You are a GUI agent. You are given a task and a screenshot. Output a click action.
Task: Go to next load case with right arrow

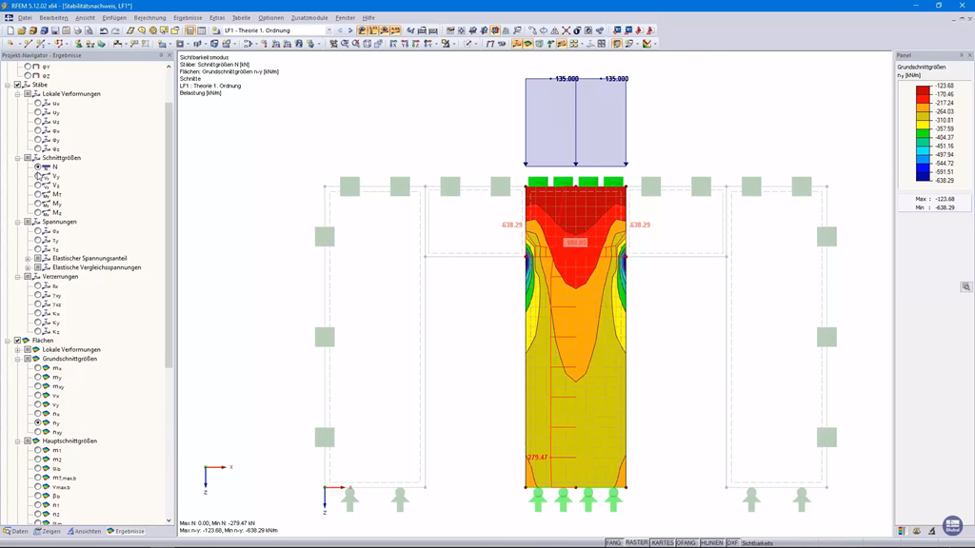350,30
